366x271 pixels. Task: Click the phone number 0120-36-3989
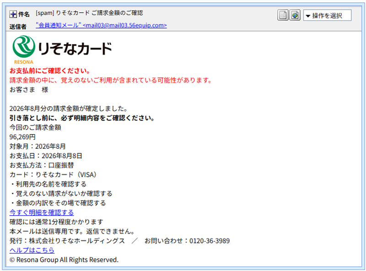click(x=210, y=241)
